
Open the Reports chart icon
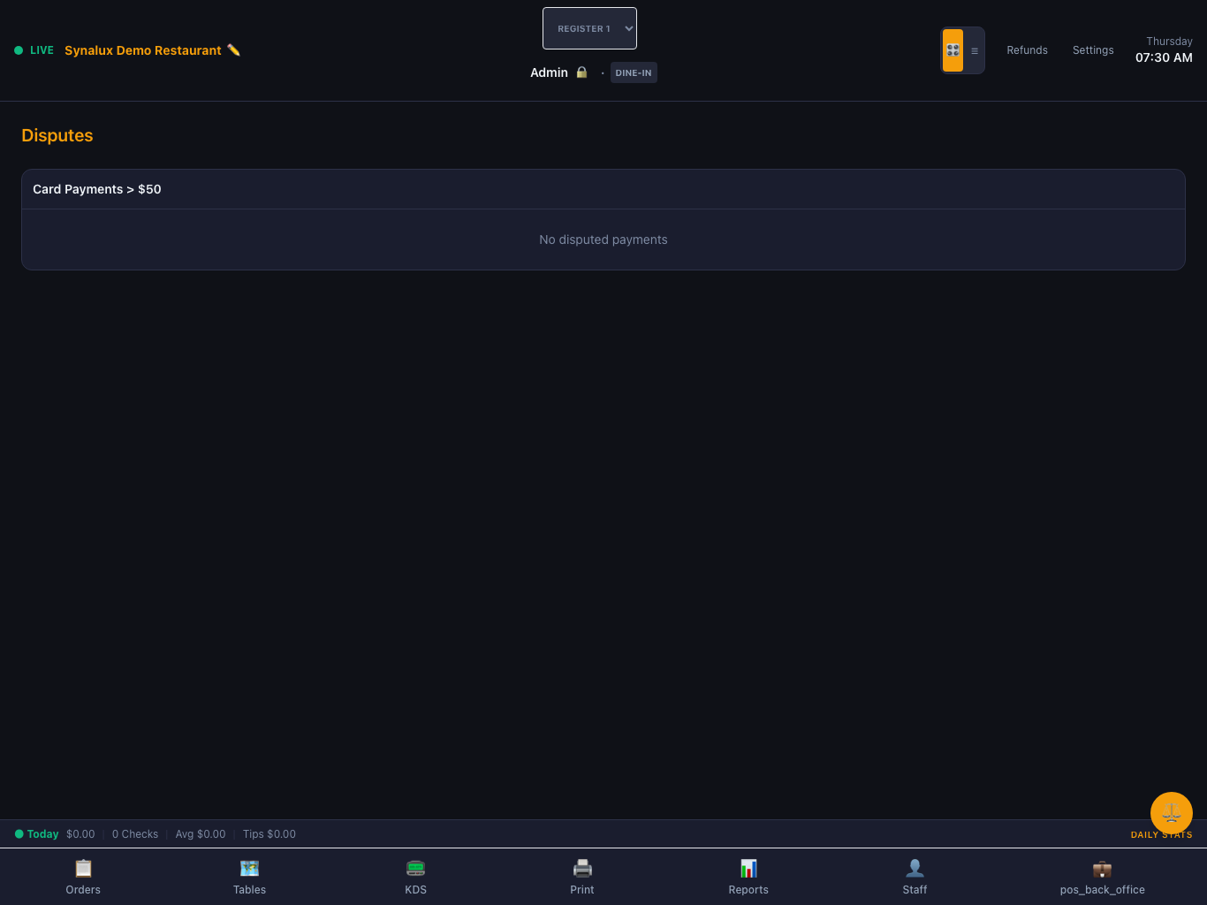click(x=748, y=869)
